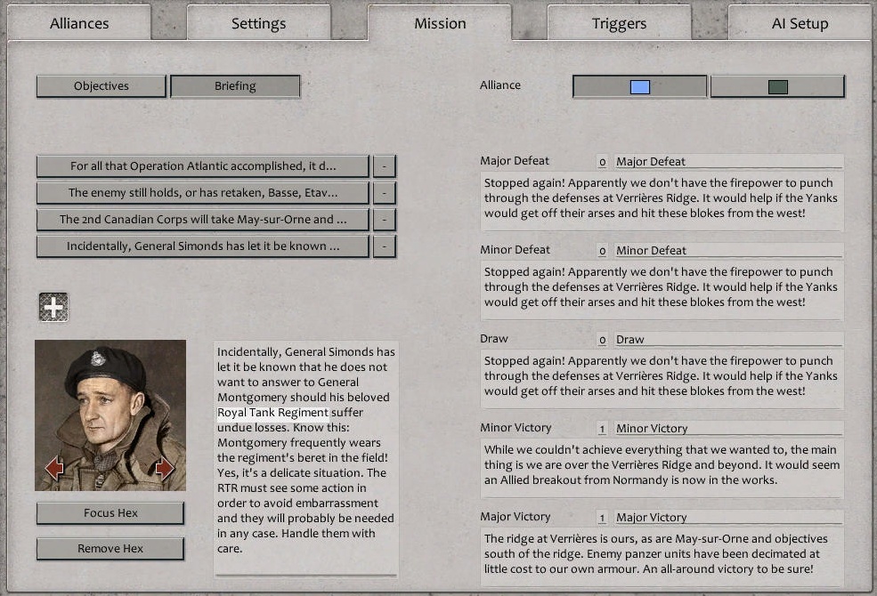The height and width of the screenshot is (596, 877).
Task: Click the Focus Hex button
Action: pos(110,512)
